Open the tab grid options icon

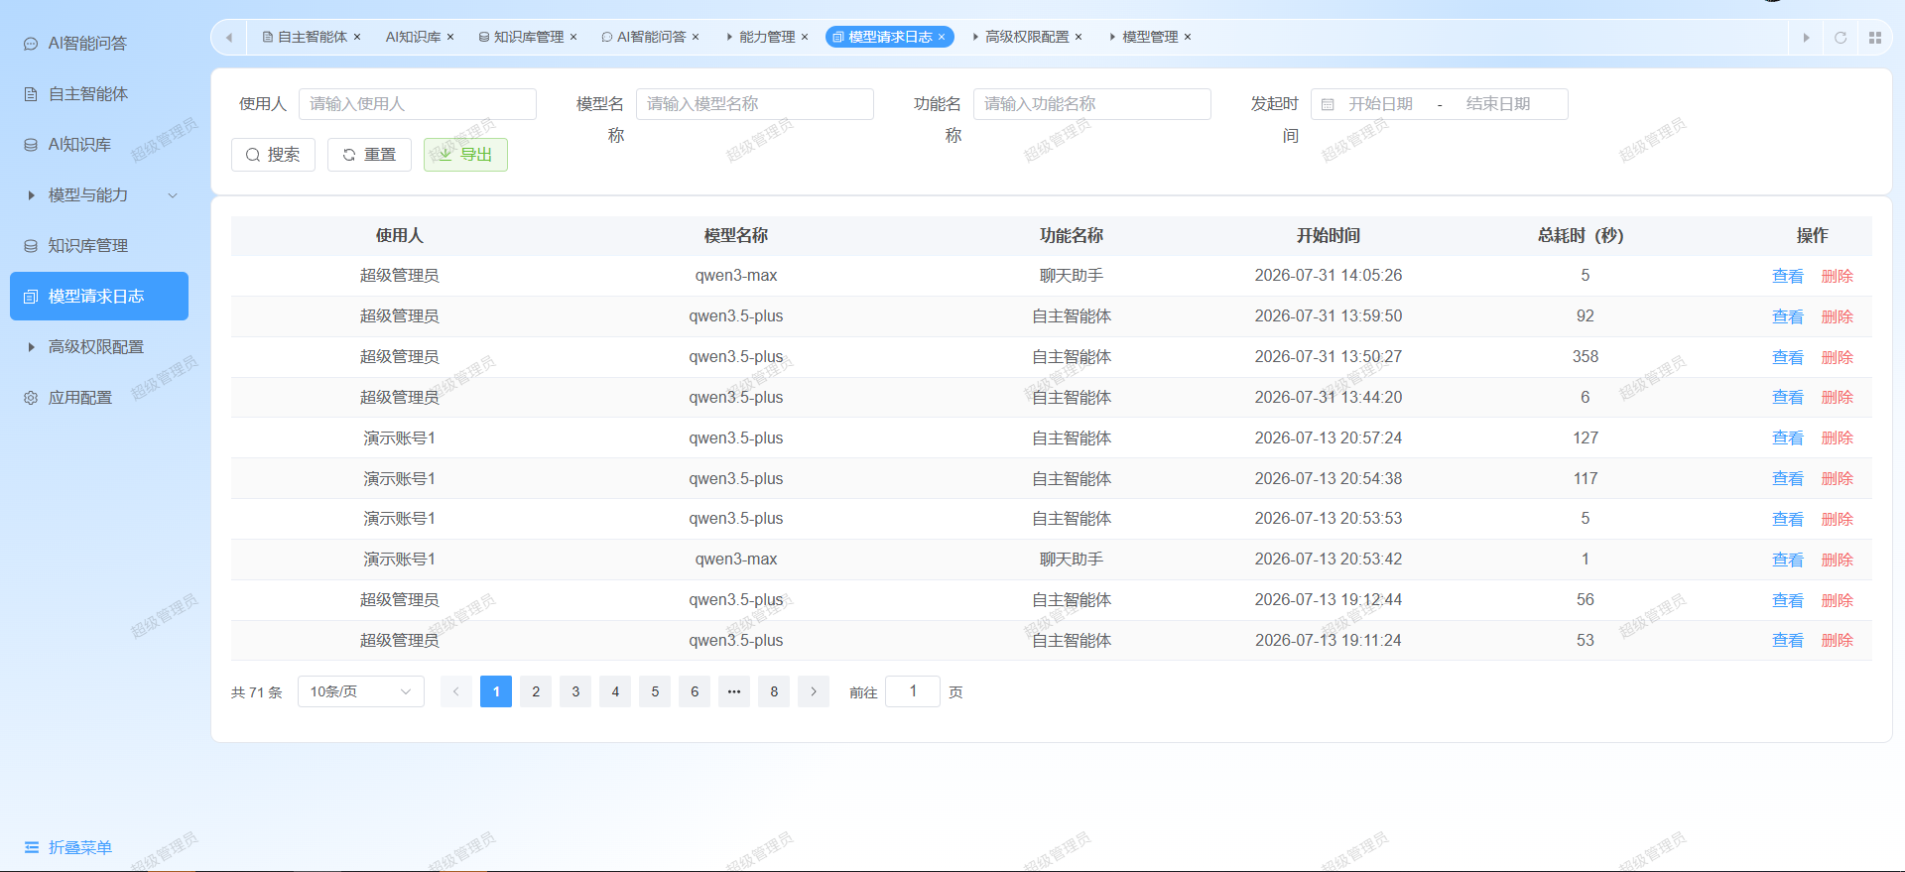point(1875,38)
